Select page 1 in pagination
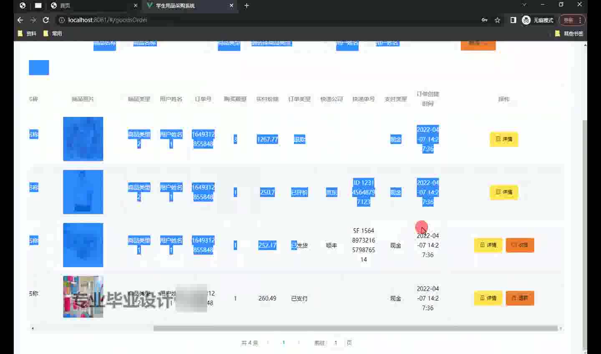Viewport: 601px width, 354px height. tap(283, 343)
